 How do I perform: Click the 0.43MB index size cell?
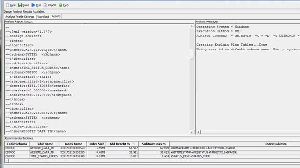click(x=97, y=152)
